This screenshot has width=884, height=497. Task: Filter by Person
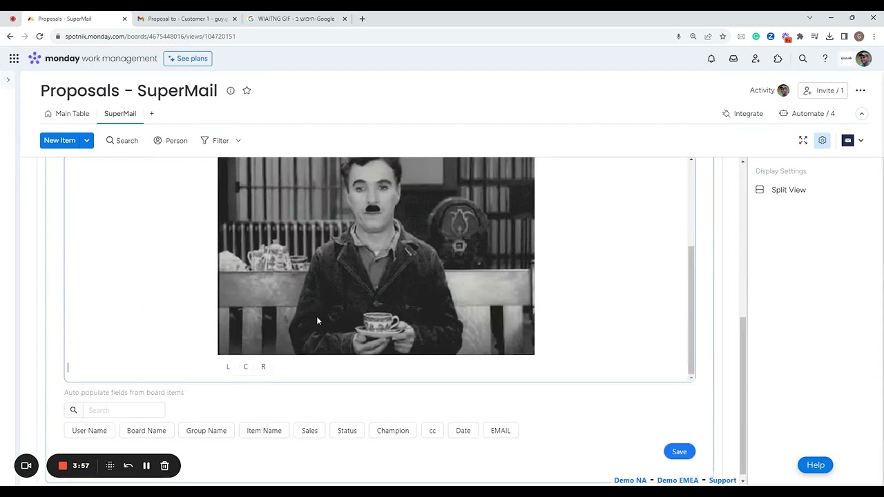(x=171, y=140)
